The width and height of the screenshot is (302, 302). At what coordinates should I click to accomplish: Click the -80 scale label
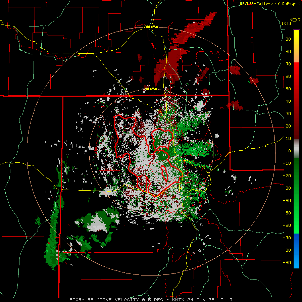click(x=287, y=250)
